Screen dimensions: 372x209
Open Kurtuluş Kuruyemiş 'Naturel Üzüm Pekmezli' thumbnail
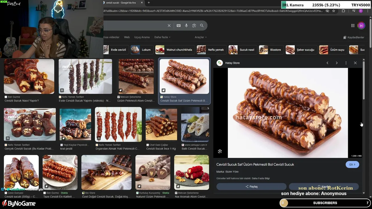tap(153, 172)
